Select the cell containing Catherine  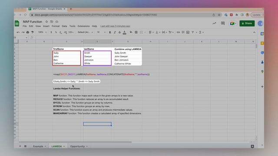pos(66,64)
